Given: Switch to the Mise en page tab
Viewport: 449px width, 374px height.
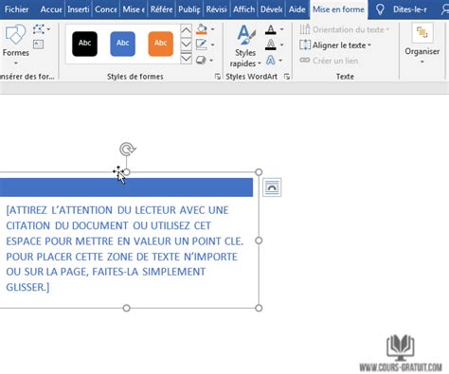Looking at the screenshot, I should click(134, 9).
